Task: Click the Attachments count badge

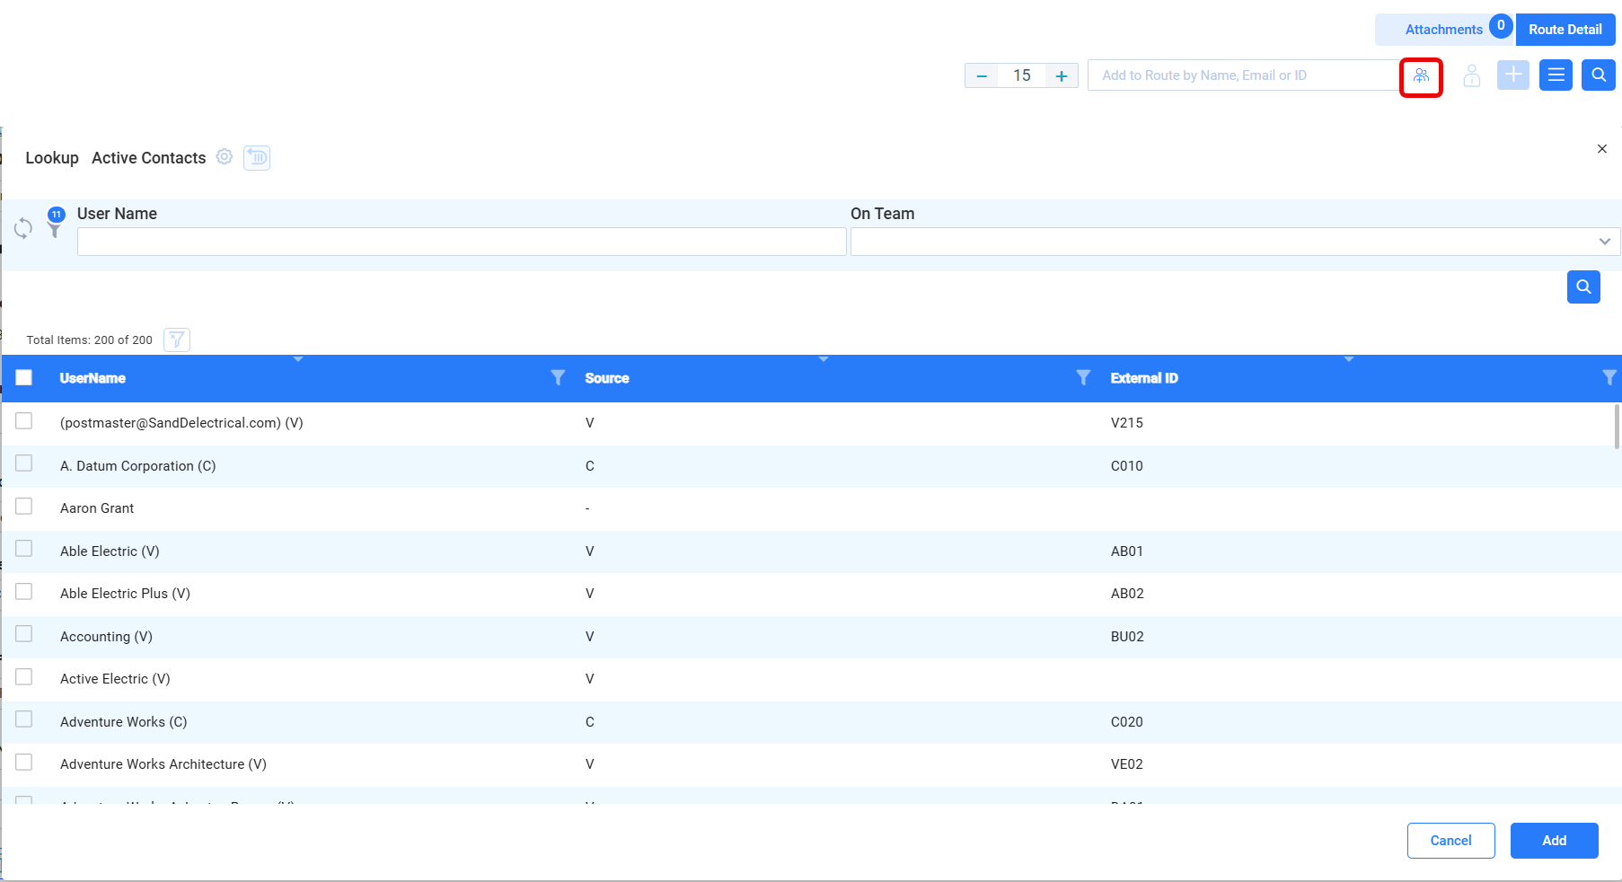Action: coord(1501,26)
